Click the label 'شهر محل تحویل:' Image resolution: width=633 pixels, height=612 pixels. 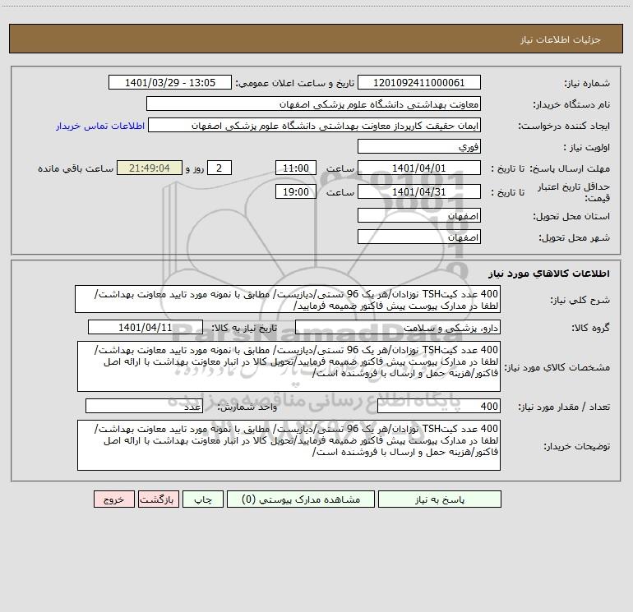[x=575, y=237]
